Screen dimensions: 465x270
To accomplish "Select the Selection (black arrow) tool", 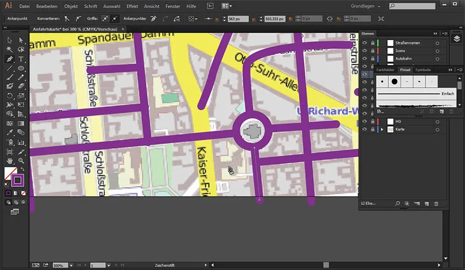I will click(9, 40).
